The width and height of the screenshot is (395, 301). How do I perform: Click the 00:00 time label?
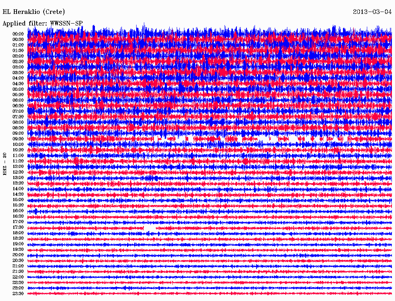(x=18, y=34)
